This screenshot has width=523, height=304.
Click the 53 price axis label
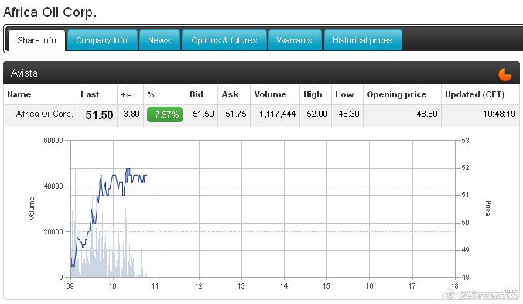tap(465, 141)
